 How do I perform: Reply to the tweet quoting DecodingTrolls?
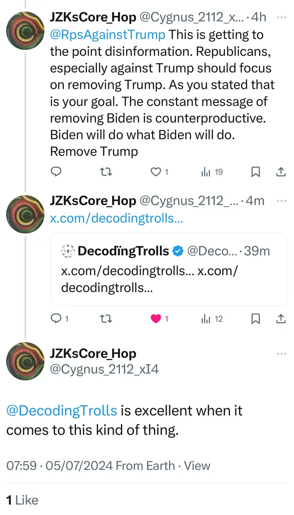tap(56, 319)
